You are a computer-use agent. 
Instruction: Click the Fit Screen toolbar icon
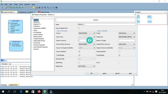[51, 8]
